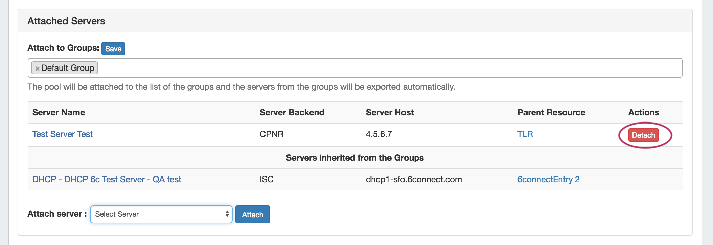Detach the Test Server Test server
713x245 pixels.
[x=643, y=135]
